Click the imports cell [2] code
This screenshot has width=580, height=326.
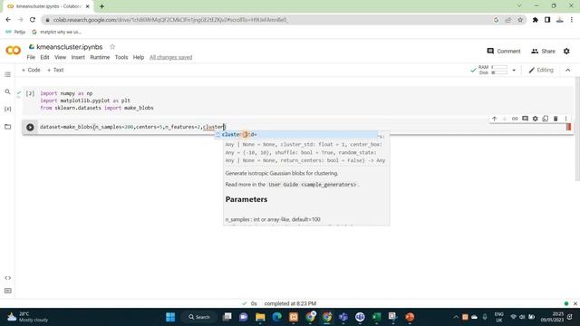[x=97, y=101]
